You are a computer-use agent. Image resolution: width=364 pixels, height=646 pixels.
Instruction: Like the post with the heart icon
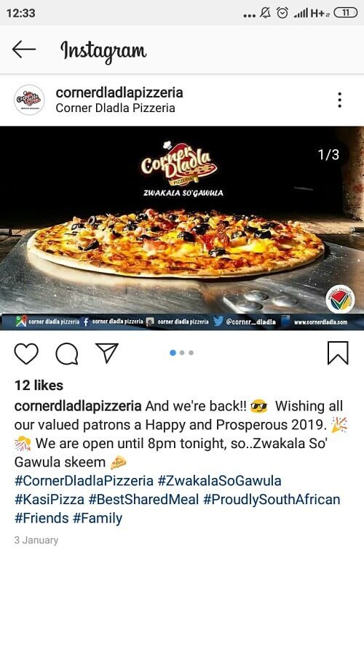pos(26,354)
